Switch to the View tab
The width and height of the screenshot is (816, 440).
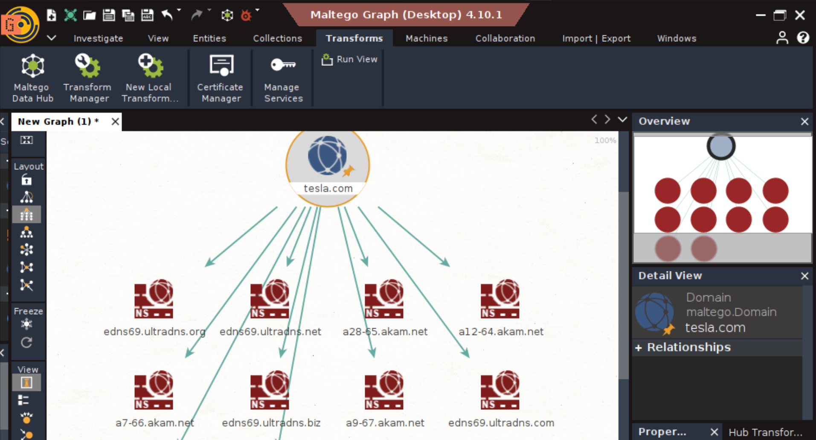(158, 38)
